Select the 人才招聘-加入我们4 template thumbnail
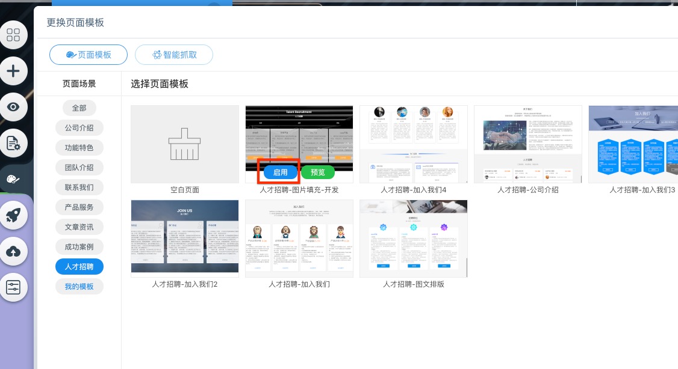This screenshot has width=678, height=369. (x=414, y=144)
